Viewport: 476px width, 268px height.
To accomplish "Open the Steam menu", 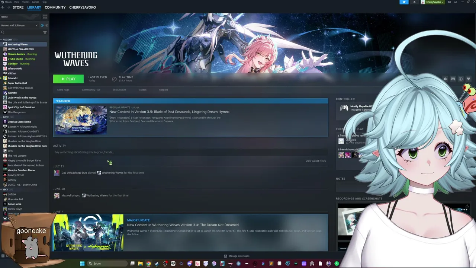I will pyautogui.click(x=8, y=2).
